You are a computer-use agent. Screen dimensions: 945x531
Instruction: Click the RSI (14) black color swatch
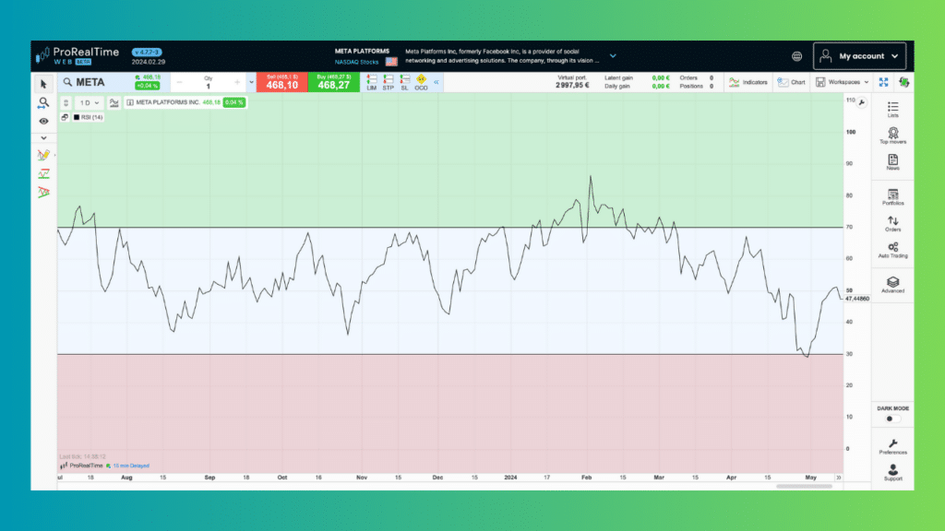pyautogui.click(x=77, y=117)
